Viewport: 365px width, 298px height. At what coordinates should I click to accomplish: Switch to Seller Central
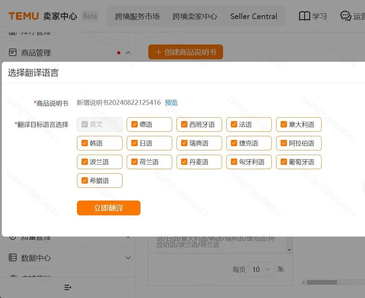tap(253, 16)
